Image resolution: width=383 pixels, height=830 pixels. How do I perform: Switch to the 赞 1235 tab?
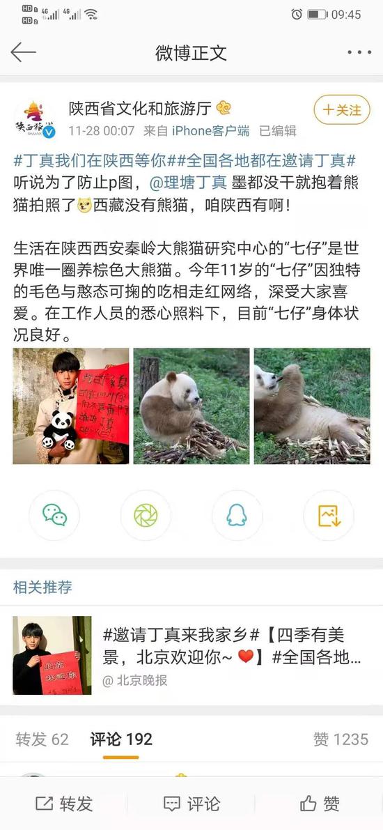(341, 739)
